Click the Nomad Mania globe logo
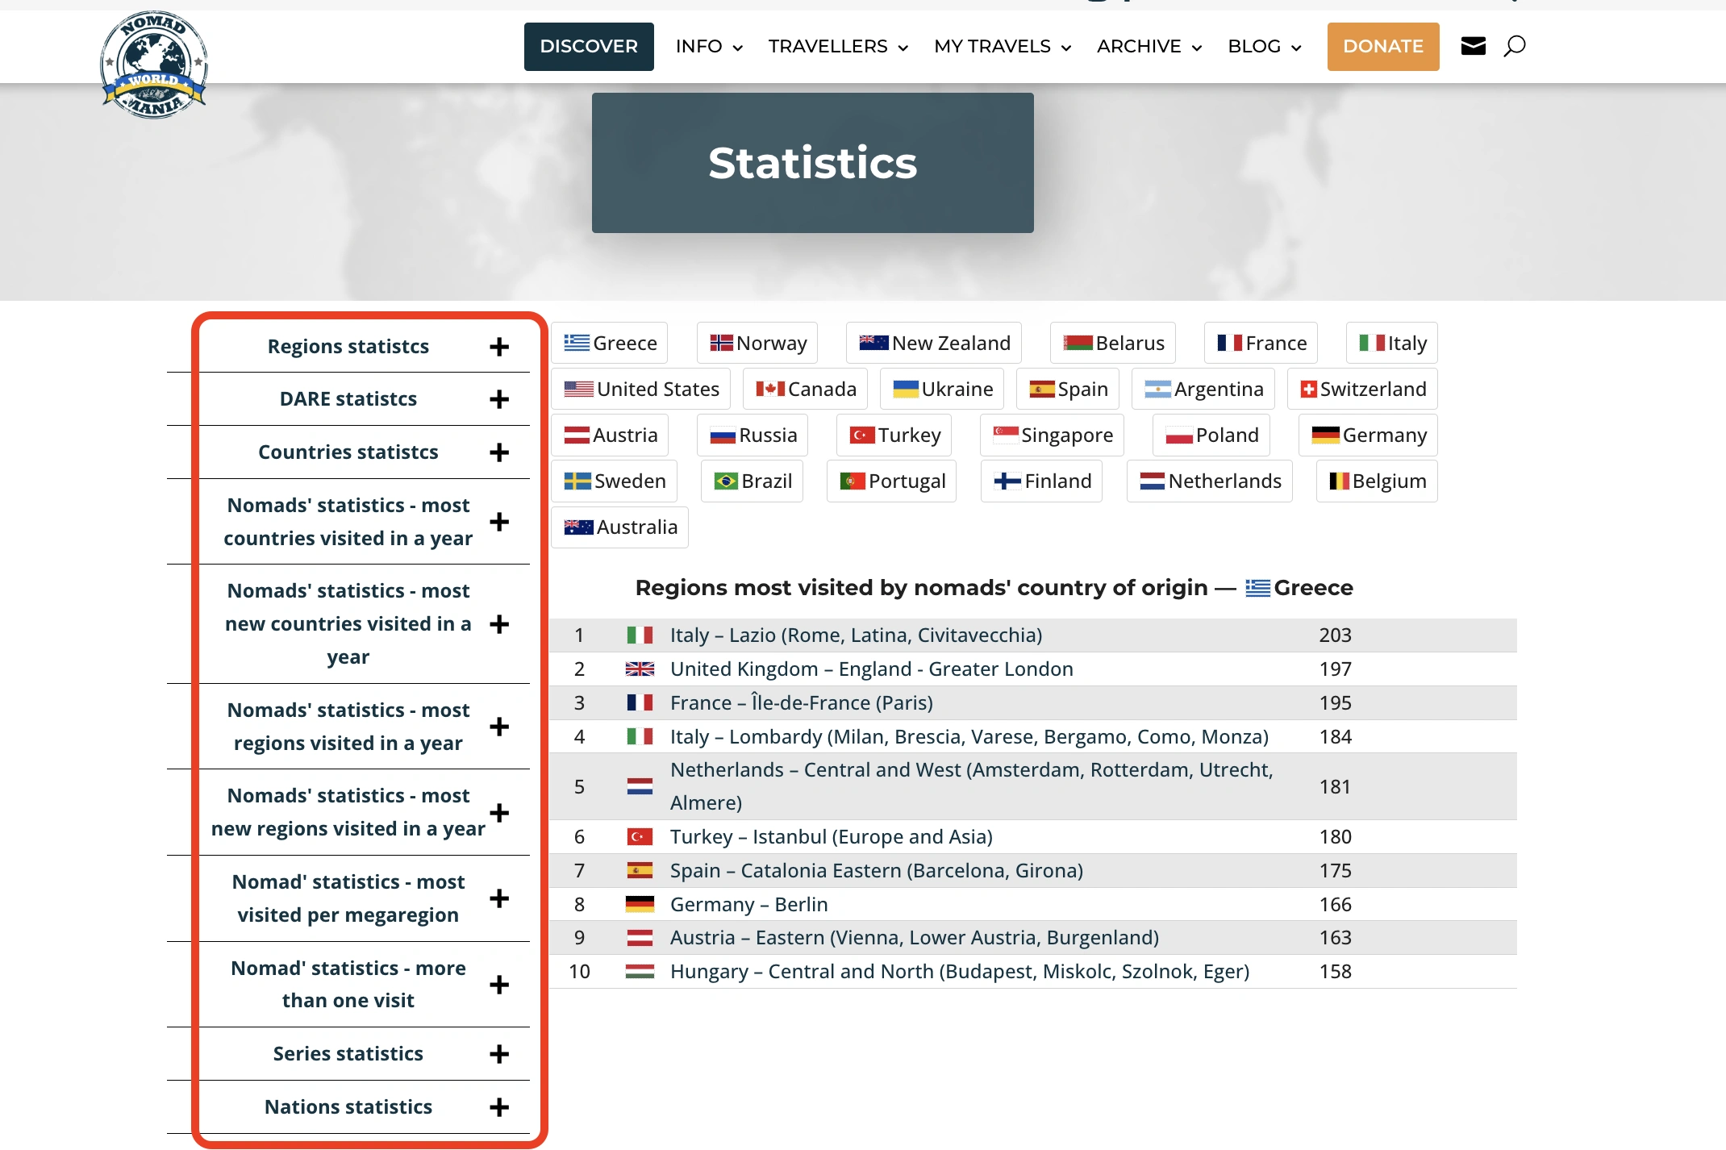 pyautogui.click(x=153, y=65)
